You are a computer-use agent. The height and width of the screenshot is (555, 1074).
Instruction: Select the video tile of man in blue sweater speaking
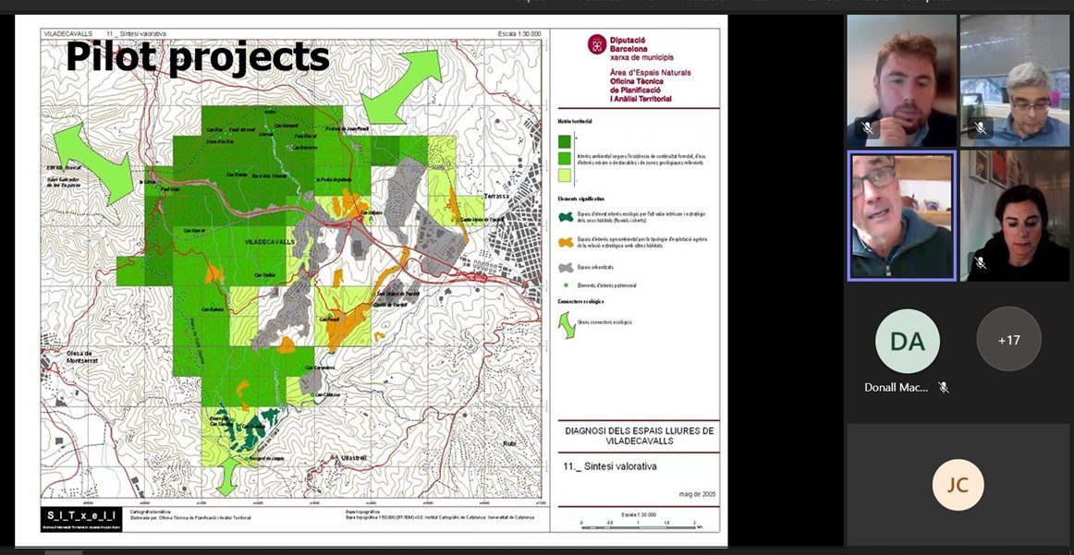coord(901,215)
